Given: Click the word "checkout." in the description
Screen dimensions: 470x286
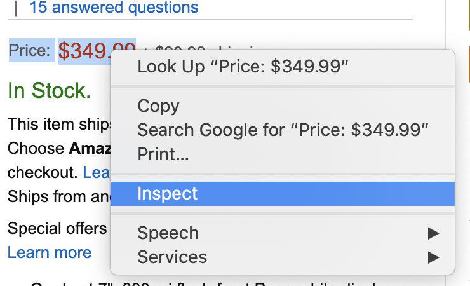Looking at the screenshot, I should click(x=42, y=172).
